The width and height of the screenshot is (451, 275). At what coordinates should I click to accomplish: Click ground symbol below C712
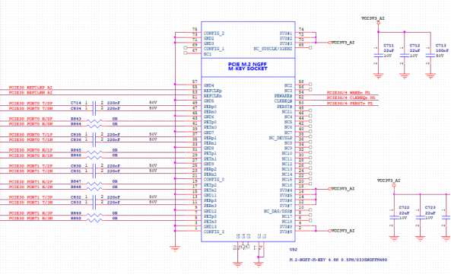click(x=405, y=76)
